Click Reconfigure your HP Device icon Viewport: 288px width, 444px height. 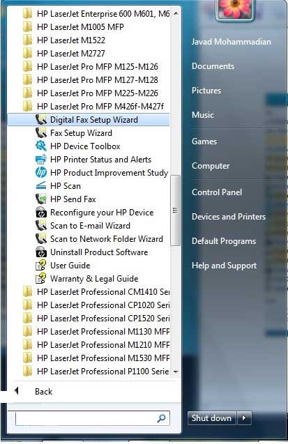pos(41,213)
